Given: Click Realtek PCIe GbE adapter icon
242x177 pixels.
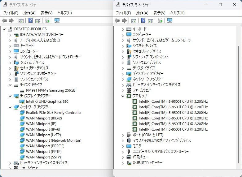Looking at the screenshot, I should [x=22, y=113].
